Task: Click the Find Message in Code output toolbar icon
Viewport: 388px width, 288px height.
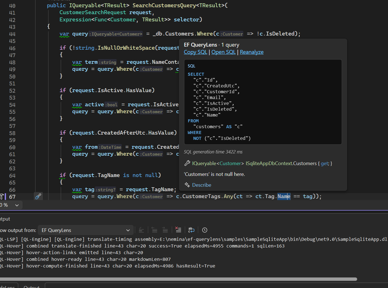Action: click(x=141, y=230)
